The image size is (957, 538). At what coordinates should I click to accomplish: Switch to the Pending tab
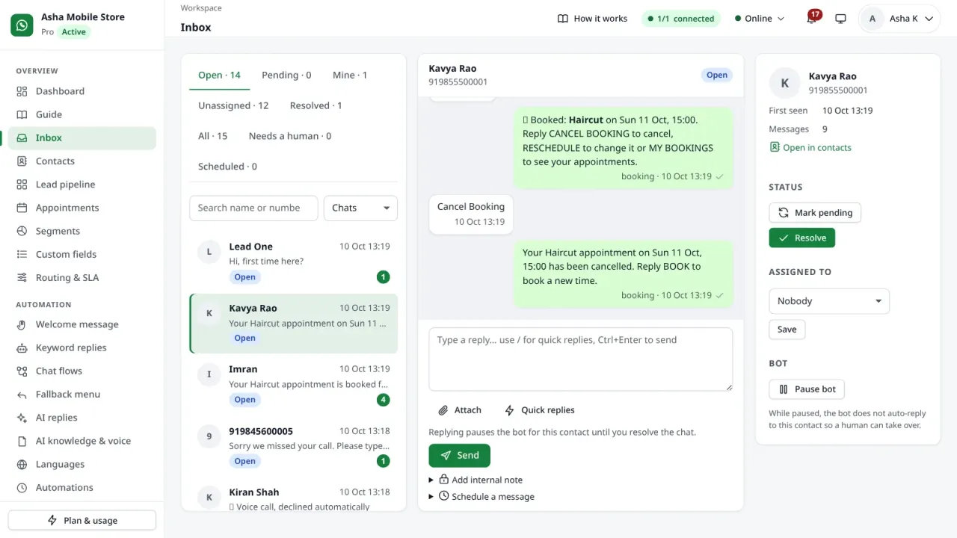pos(286,75)
